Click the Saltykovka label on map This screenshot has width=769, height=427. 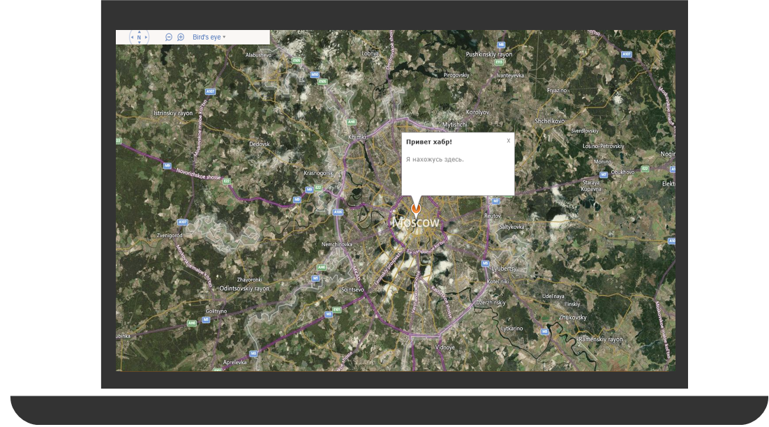pos(512,227)
